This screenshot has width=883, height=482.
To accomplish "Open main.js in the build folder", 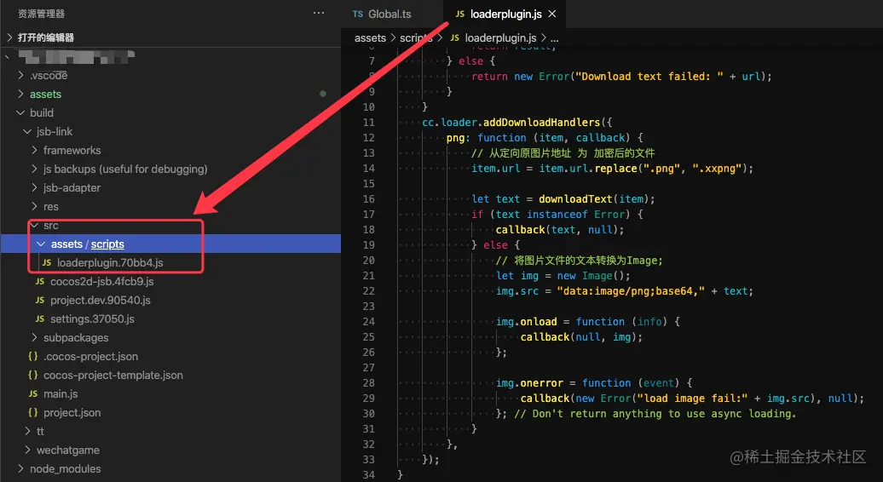I will pyautogui.click(x=61, y=393).
